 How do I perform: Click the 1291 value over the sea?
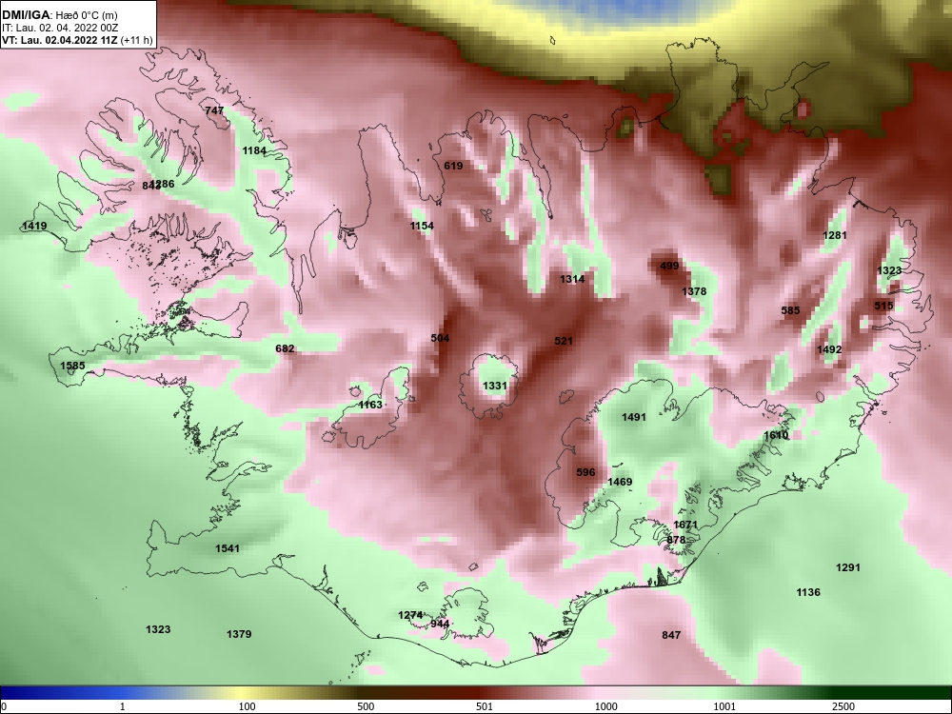coord(848,567)
